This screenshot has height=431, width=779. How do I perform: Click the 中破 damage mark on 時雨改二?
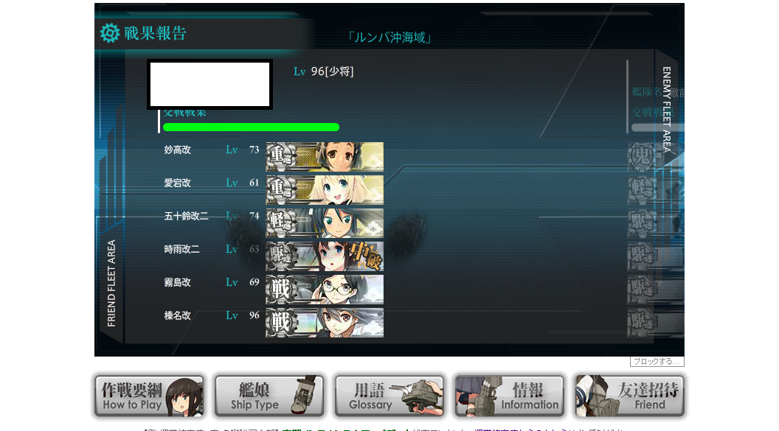pyautogui.click(x=366, y=256)
